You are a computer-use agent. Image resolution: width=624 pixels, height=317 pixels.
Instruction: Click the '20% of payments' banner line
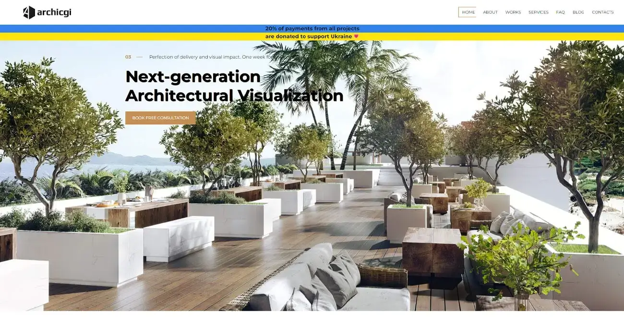click(312, 28)
